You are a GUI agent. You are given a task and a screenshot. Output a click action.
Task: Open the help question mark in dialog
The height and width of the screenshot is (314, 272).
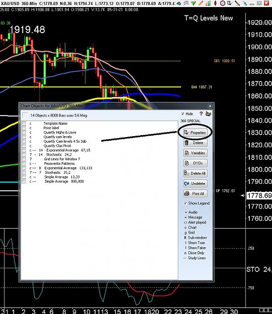201,114
